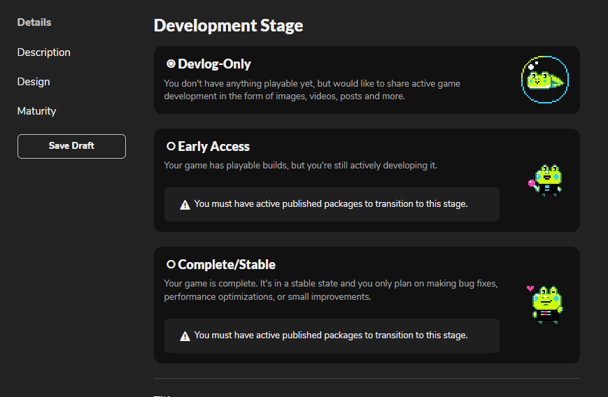Click the Early Access published packages warning text
The height and width of the screenshot is (397, 608).
(x=331, y=204)
